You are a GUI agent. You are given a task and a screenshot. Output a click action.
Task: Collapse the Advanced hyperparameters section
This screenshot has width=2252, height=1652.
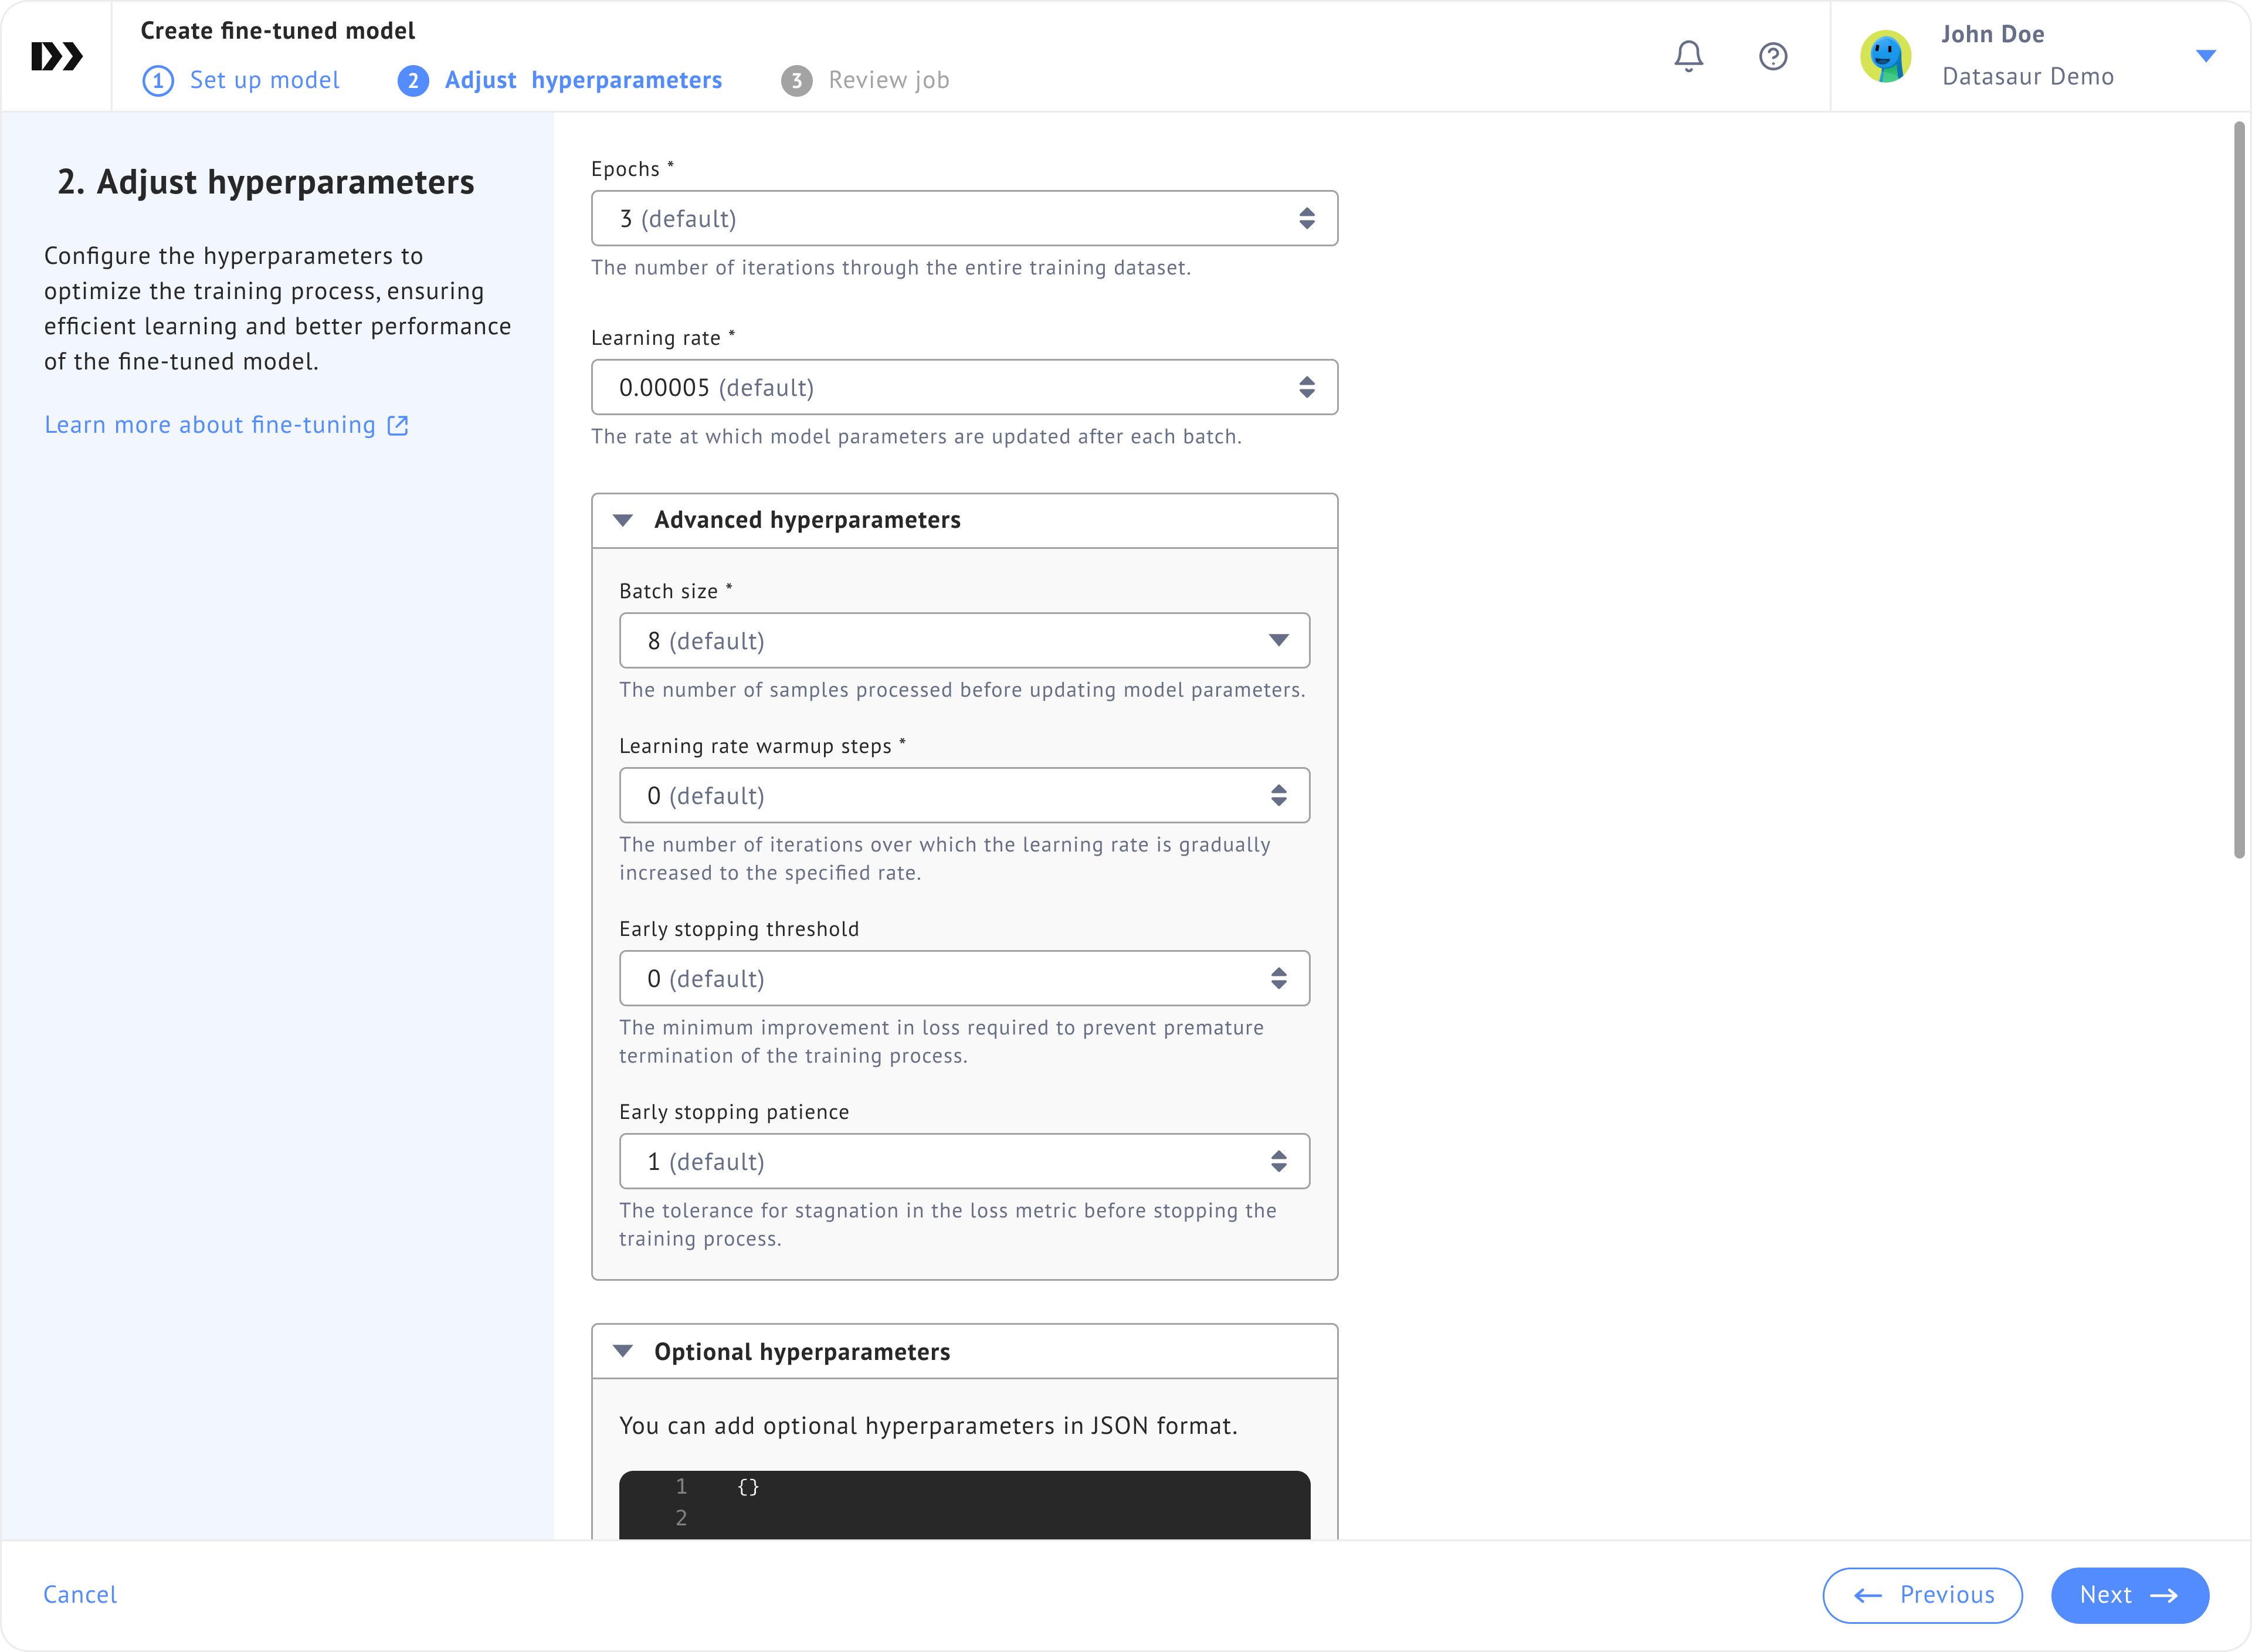point(623,520)
